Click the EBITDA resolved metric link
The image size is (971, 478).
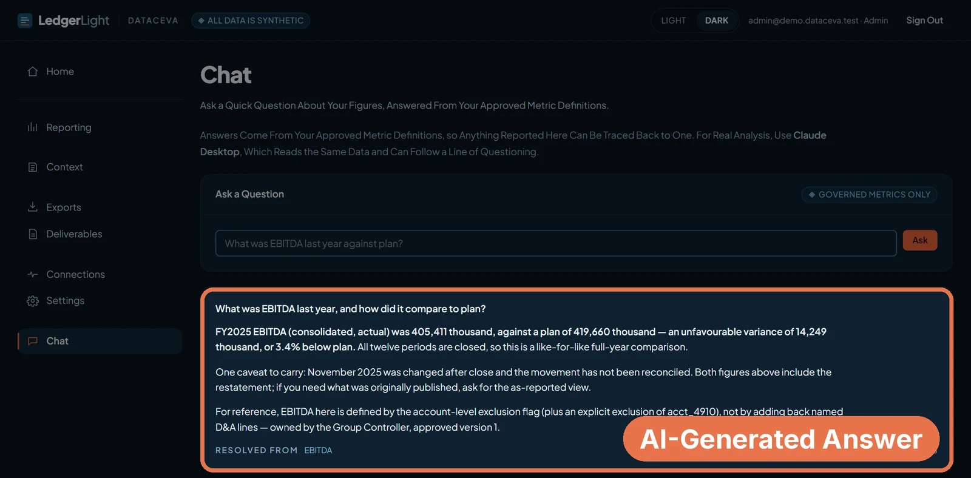(x=318, y=450)
